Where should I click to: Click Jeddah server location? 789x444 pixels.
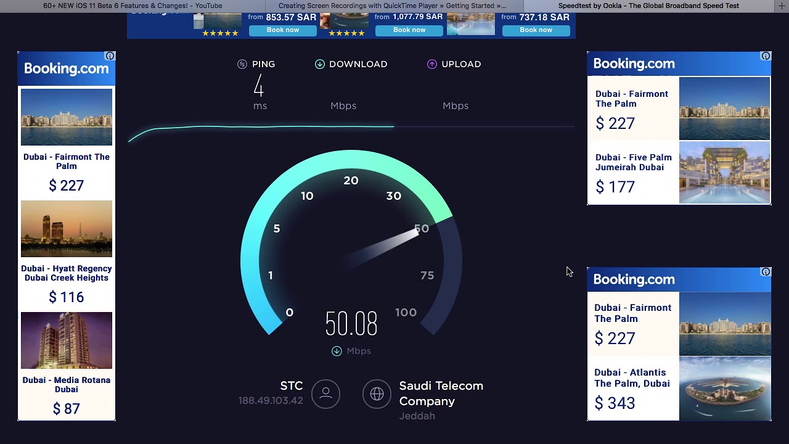(x=417, y=416)
